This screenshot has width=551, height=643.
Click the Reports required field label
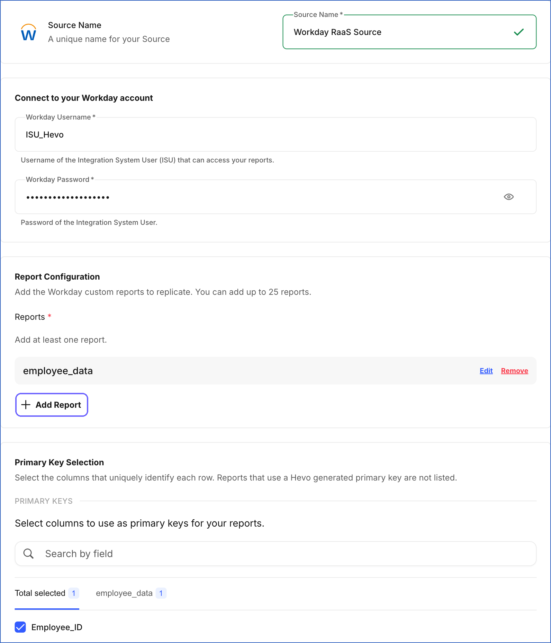[x=33, y=317]
